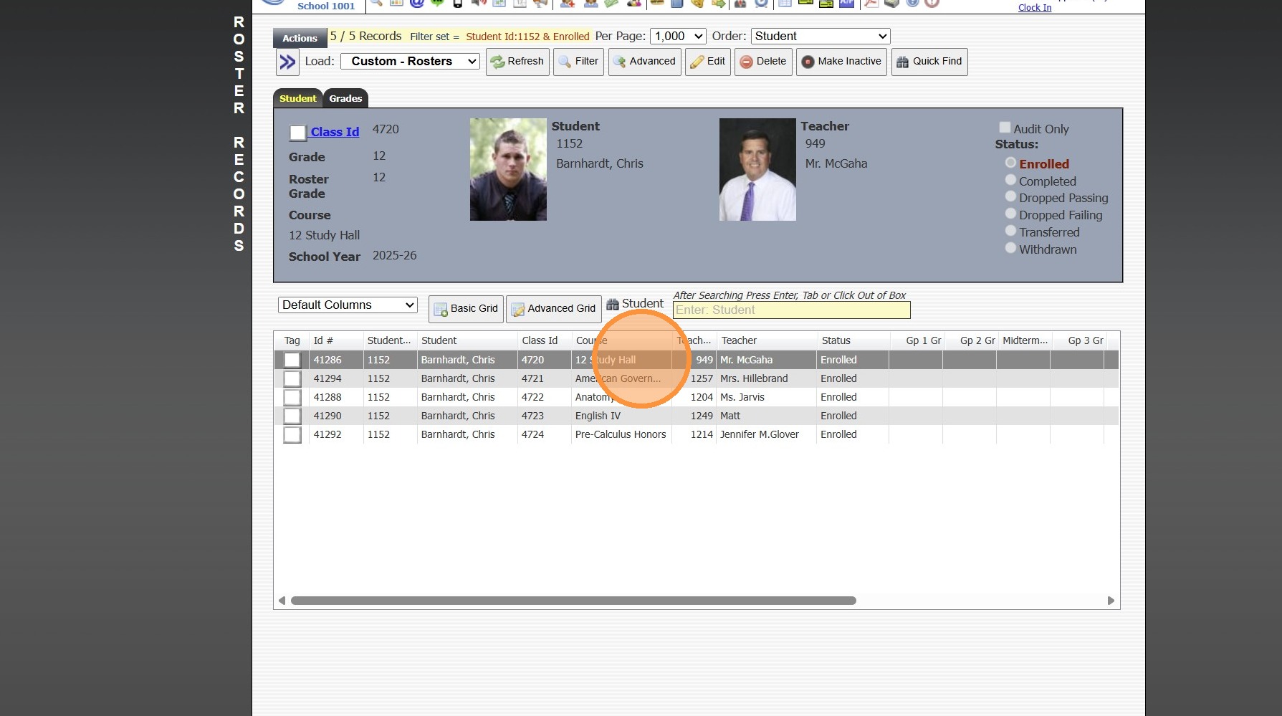Click the Refresh button
The width and height of the screenshot is (1282, 716).
coord(517,62)
